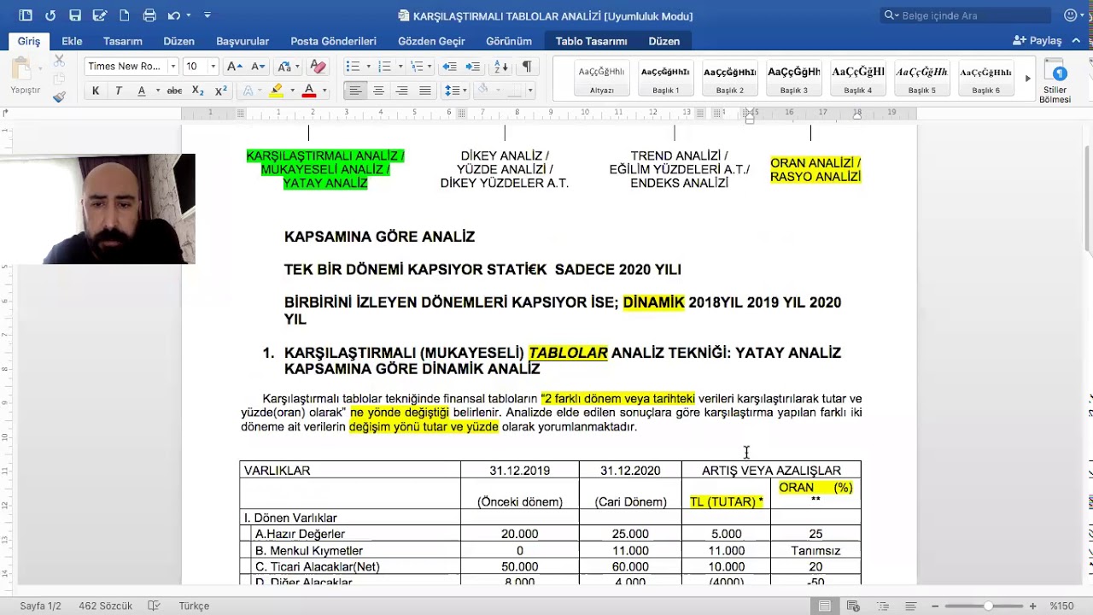Click the Increase Font Size icon
This screenshot has height=615, width=1093.
[x=235, y=67]
